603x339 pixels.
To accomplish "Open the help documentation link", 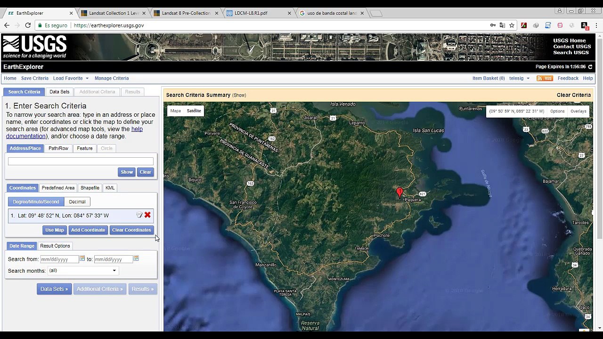I will point(74,132).
